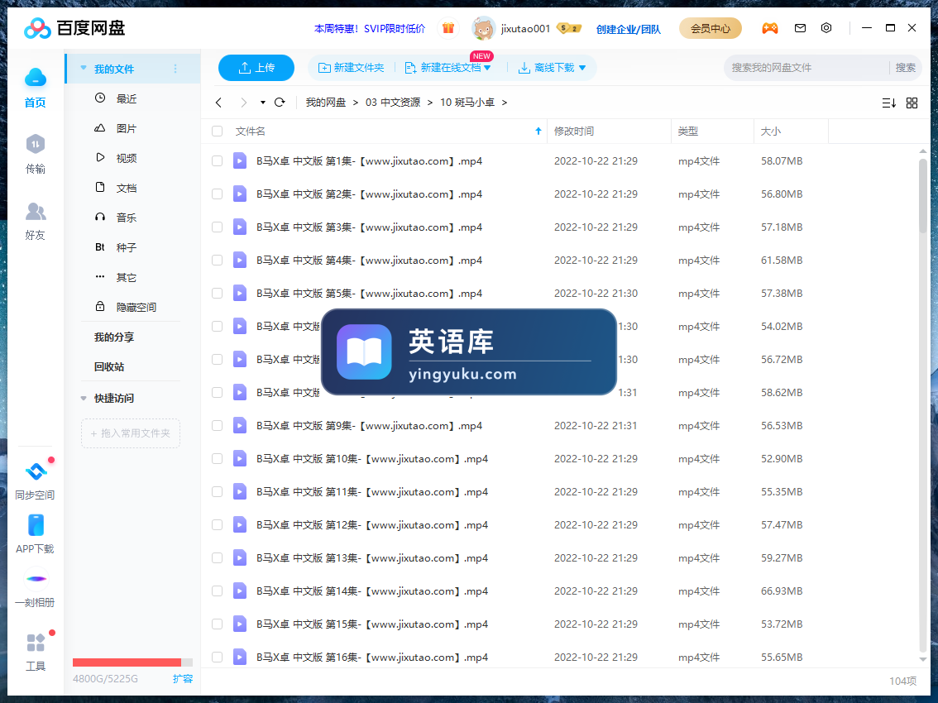
Task: Check the box for 第10集 file
Action: [x=218, y=458]
